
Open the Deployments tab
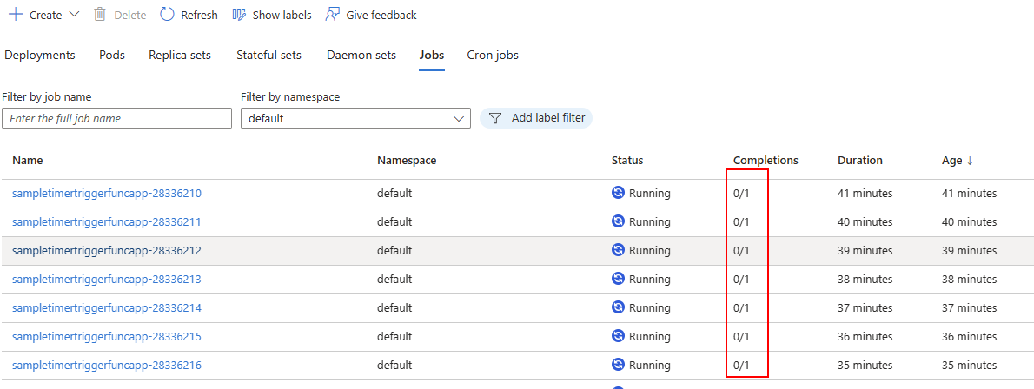pos(40,56)
